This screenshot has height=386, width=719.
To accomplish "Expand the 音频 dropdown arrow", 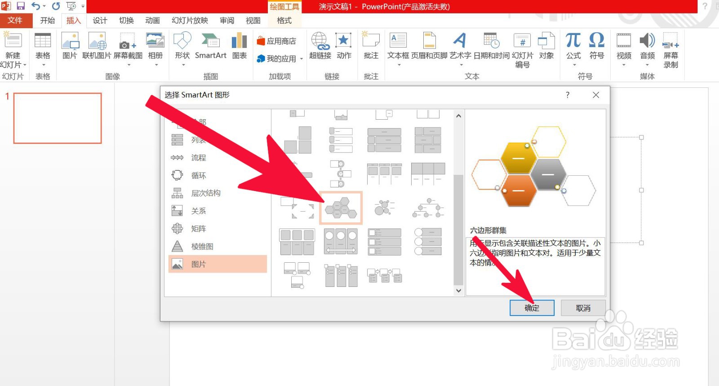I will [x=648, y=65].
